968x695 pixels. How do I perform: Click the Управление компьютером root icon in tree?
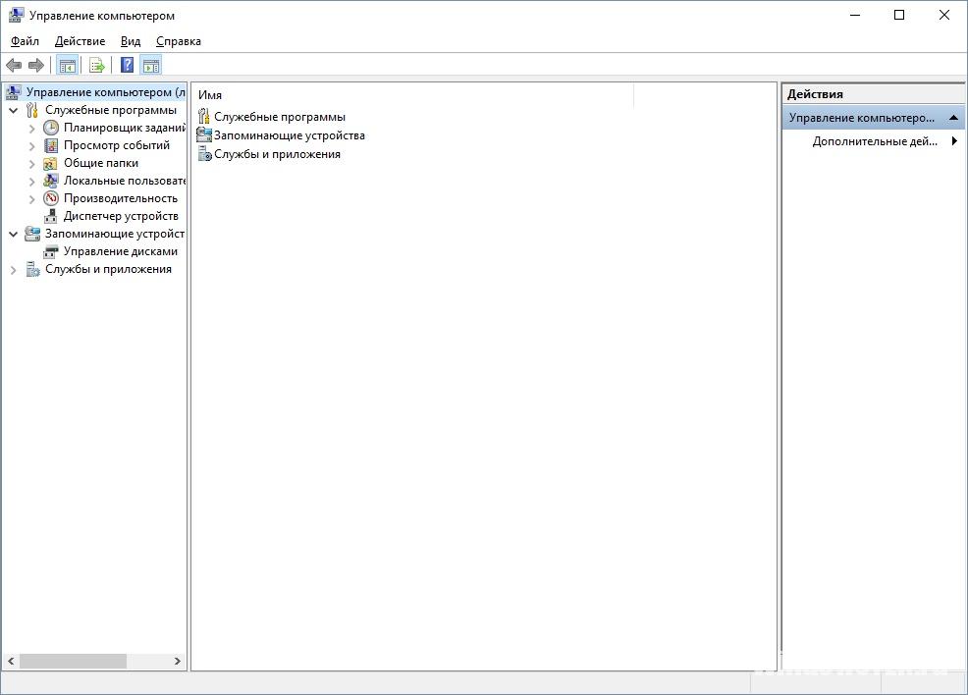pos(14,92)
